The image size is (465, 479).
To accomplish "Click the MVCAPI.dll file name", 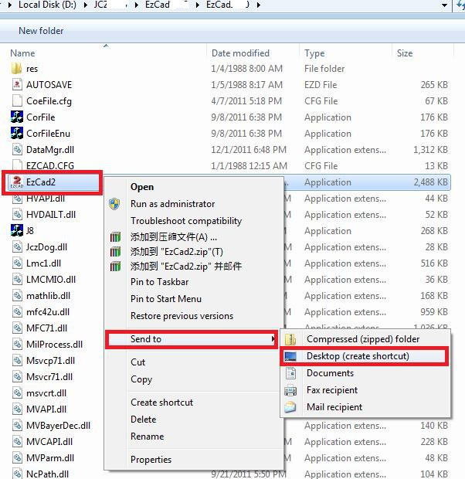I will [x=49, y=442].
